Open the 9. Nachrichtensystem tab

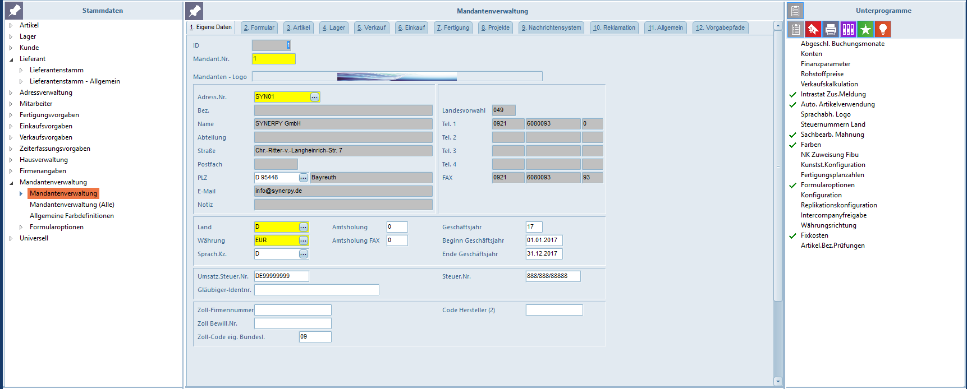click(x=551, y=27)
